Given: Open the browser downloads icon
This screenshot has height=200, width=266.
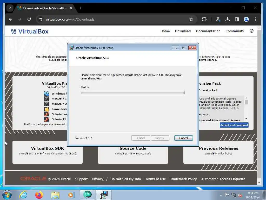Looking at the screenshot, I should point(228,19).
